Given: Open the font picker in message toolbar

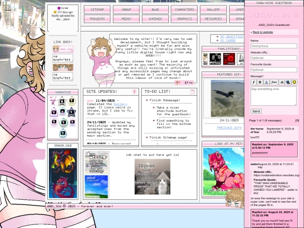Looking at the screenshot, I should [x=274, y=82].
